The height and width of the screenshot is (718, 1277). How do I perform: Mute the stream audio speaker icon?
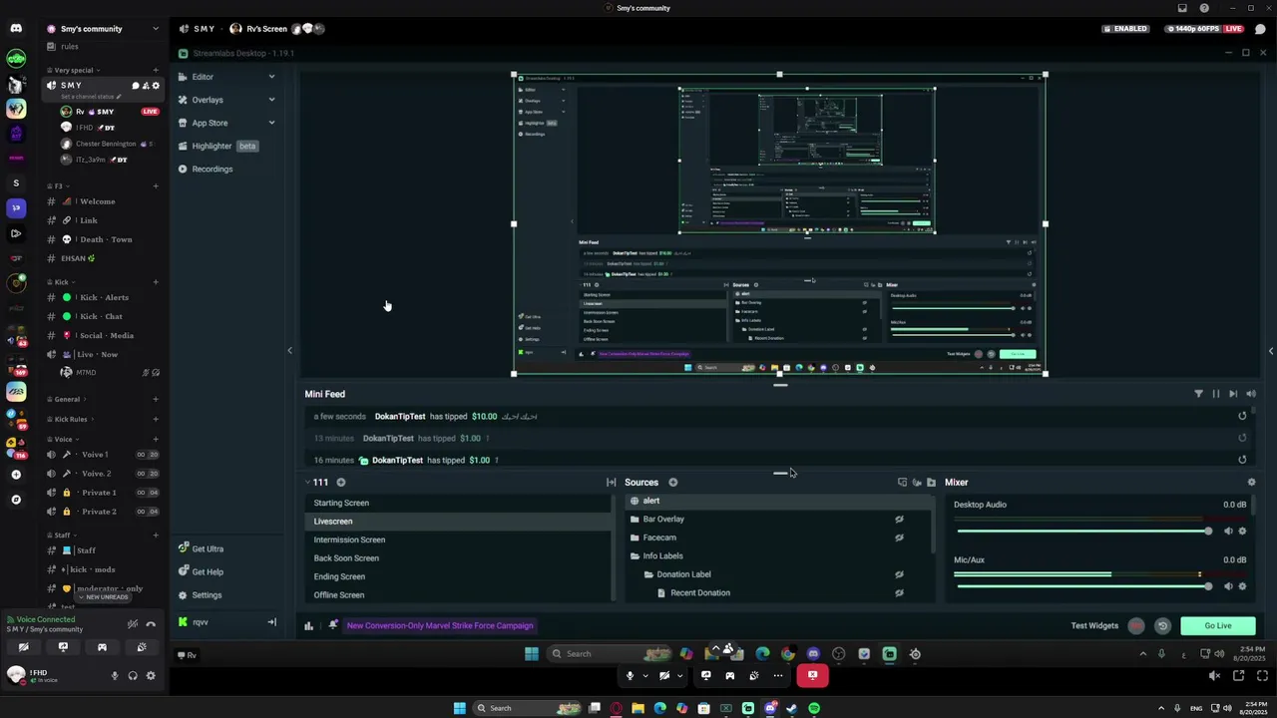(1215, 675)
